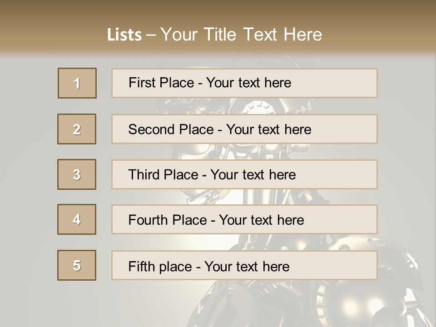Click the bold word Lists in title
This screenshot has width=436, height=327.
point(124,35)
